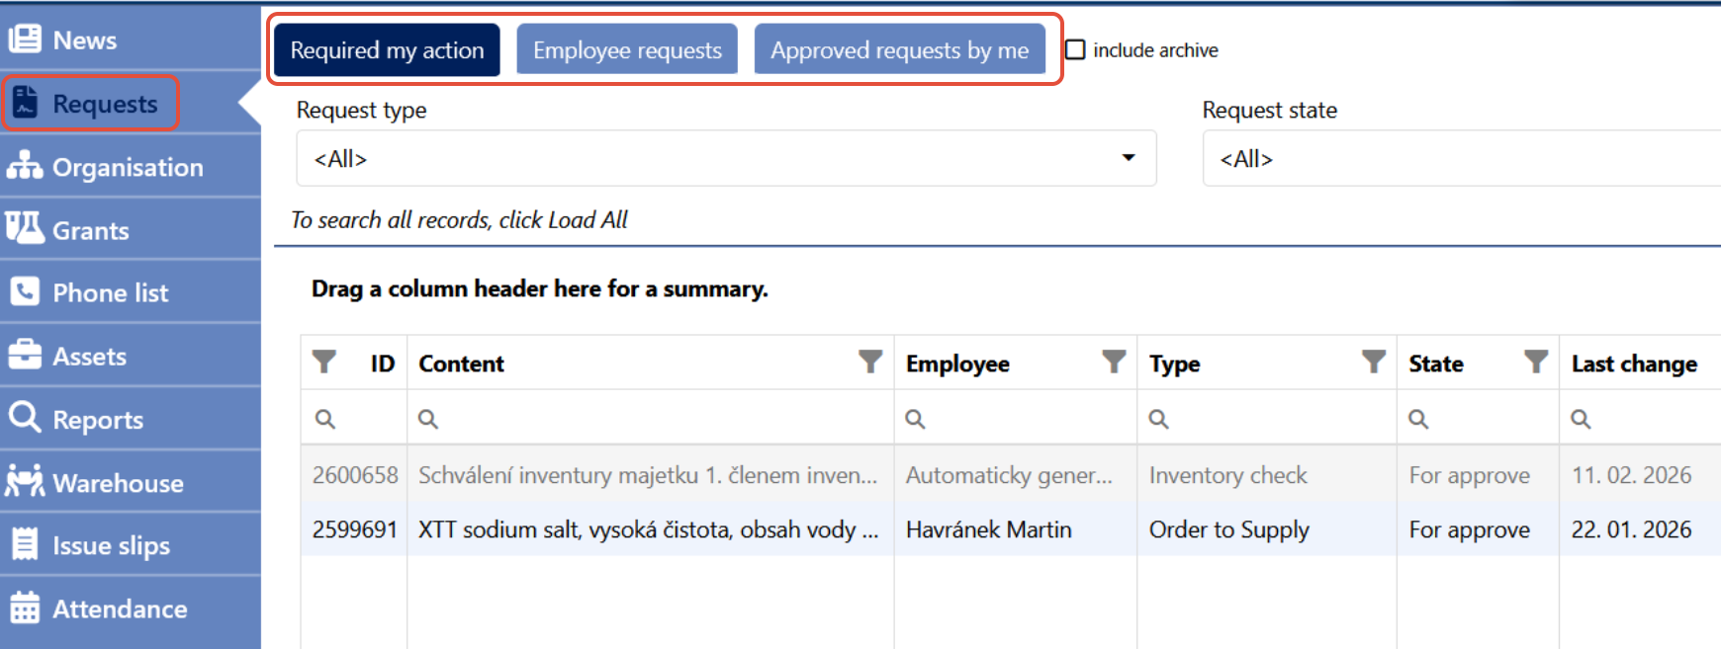
Task: Sort by the Content column header
Action: point(461,364)
